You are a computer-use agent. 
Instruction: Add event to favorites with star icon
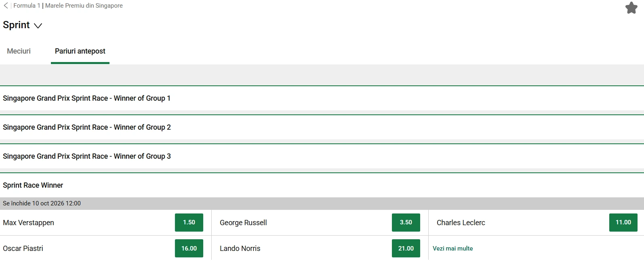tap(631, 8)
